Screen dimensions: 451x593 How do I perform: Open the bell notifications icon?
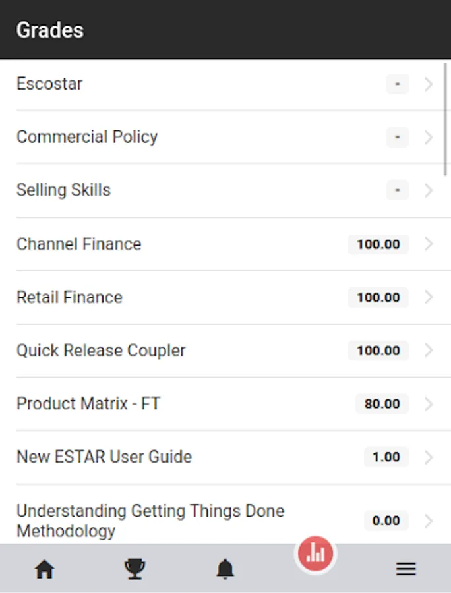pos(225,569)
